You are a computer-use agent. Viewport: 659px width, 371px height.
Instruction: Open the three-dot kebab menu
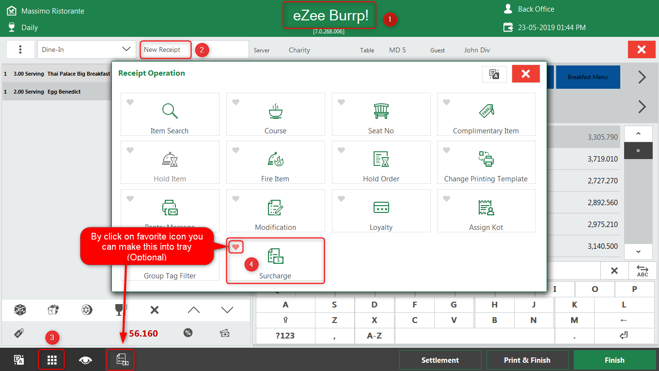pyautogui.click(x=20, y=49)
